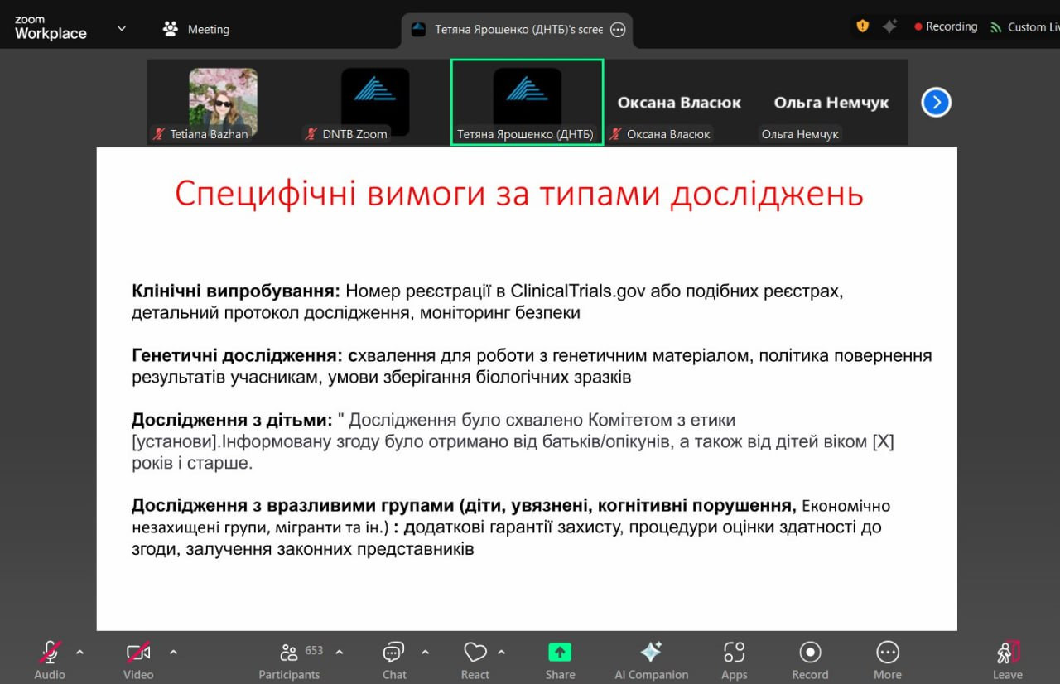This screenshot has height=684, width=1060.
Task: Expand chat options arrow
Action: (426, 652)
